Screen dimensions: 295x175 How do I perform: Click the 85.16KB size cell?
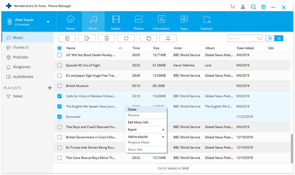pos(159,86)
